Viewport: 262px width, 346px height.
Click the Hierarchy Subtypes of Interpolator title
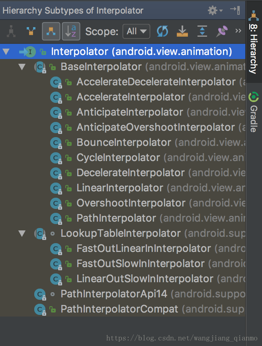[x=73, y=11]
